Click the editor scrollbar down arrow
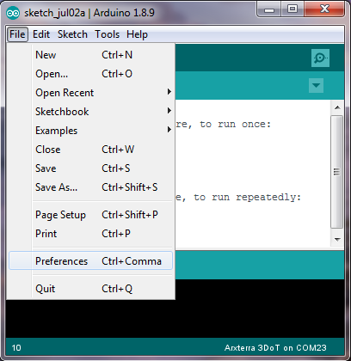 tap(337, 239)
